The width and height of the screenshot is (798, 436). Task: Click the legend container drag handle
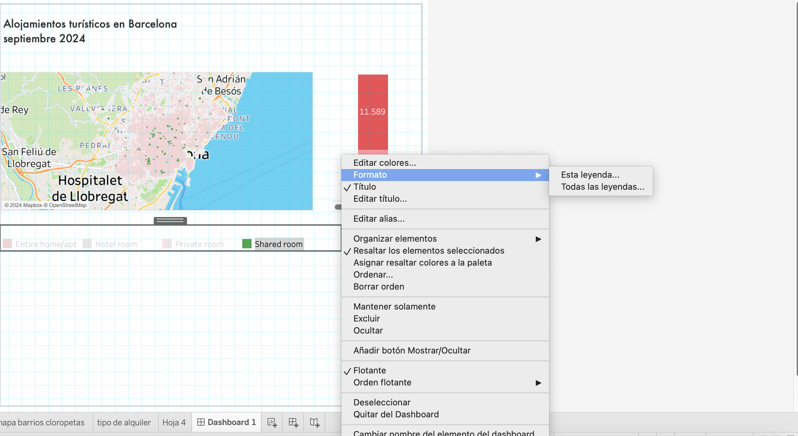[x=170, y=220]
